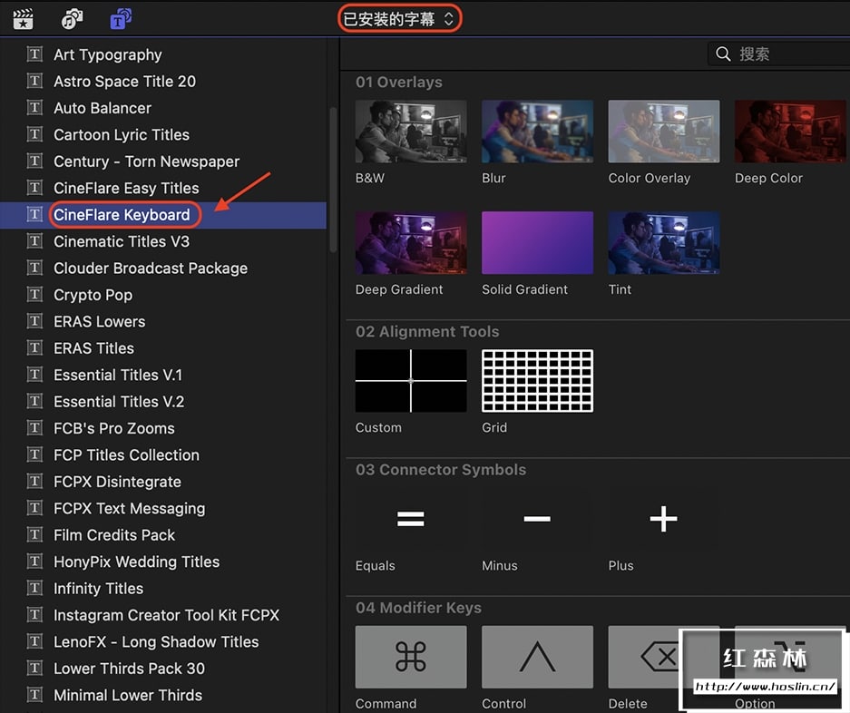This screenshot has width=850, height=713.
Task: Select the Plus connector symbol
Action: [663, 519]
